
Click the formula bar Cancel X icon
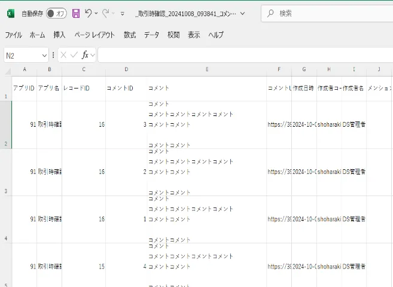coord(63,55)
